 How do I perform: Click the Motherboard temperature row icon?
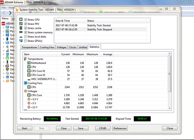tap(29, 63)
